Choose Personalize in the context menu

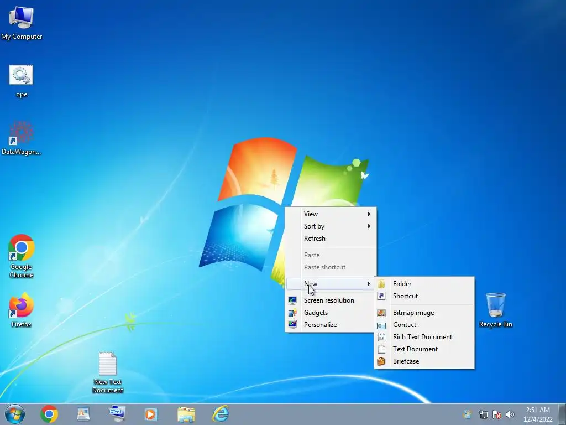pyautogui.click(x=331, y=324)
